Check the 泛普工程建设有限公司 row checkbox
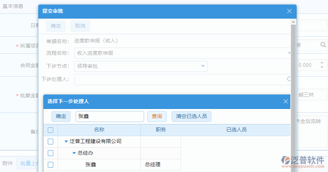The width and height of the screenshot is (328, 172). click(x=51, y=142)
